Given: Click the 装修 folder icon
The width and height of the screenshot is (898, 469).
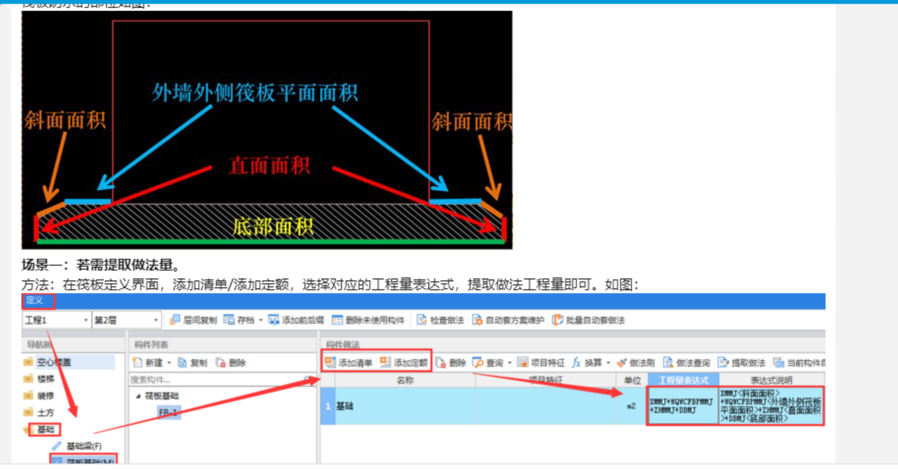Looking at the screenshot, I should point(28,396).
